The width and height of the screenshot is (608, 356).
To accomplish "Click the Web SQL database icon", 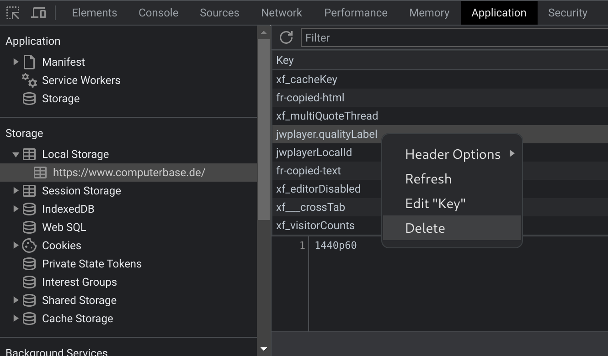I will [29, 227].
